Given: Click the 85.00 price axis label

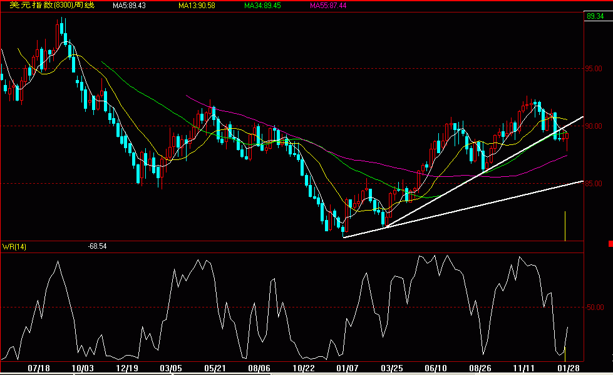Looking at the screenshot, I should (594, 183).
